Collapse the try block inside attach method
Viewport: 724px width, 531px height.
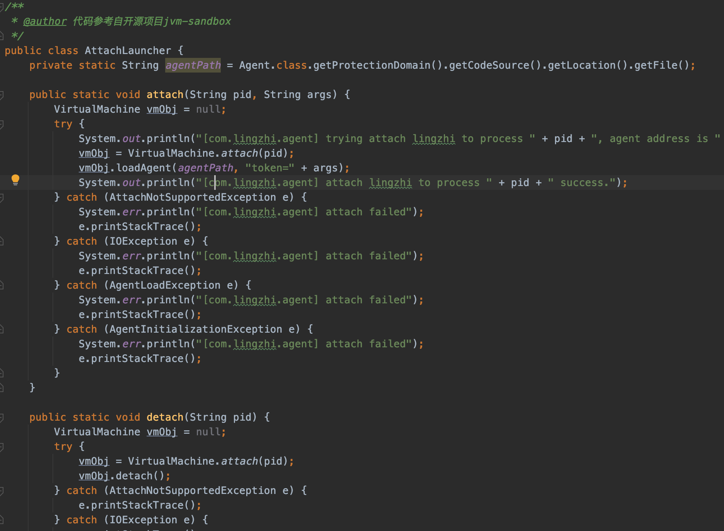click(x=2, y=124)
